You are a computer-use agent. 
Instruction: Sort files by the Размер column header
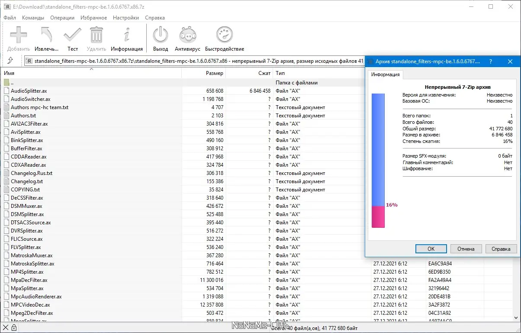pos(215,73)
